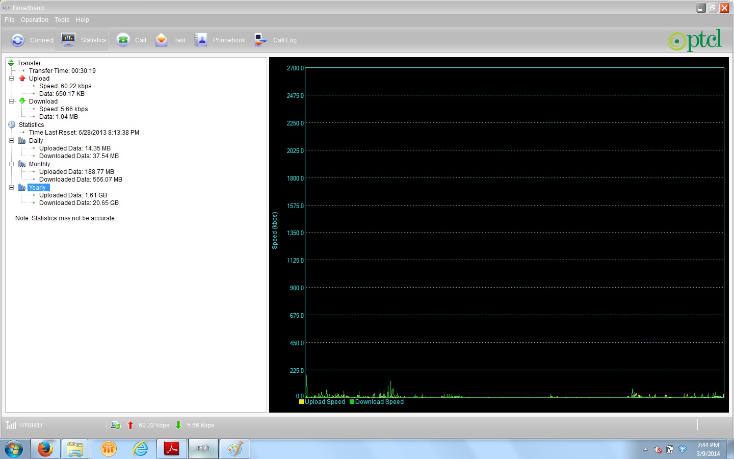Collapse the Download tree node
Screen dimensions: 734x459
[12, 101]
